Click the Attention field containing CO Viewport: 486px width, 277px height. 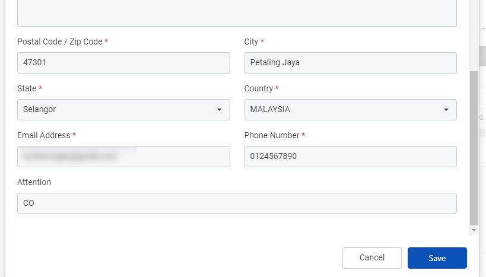click(x=237, y=203)
